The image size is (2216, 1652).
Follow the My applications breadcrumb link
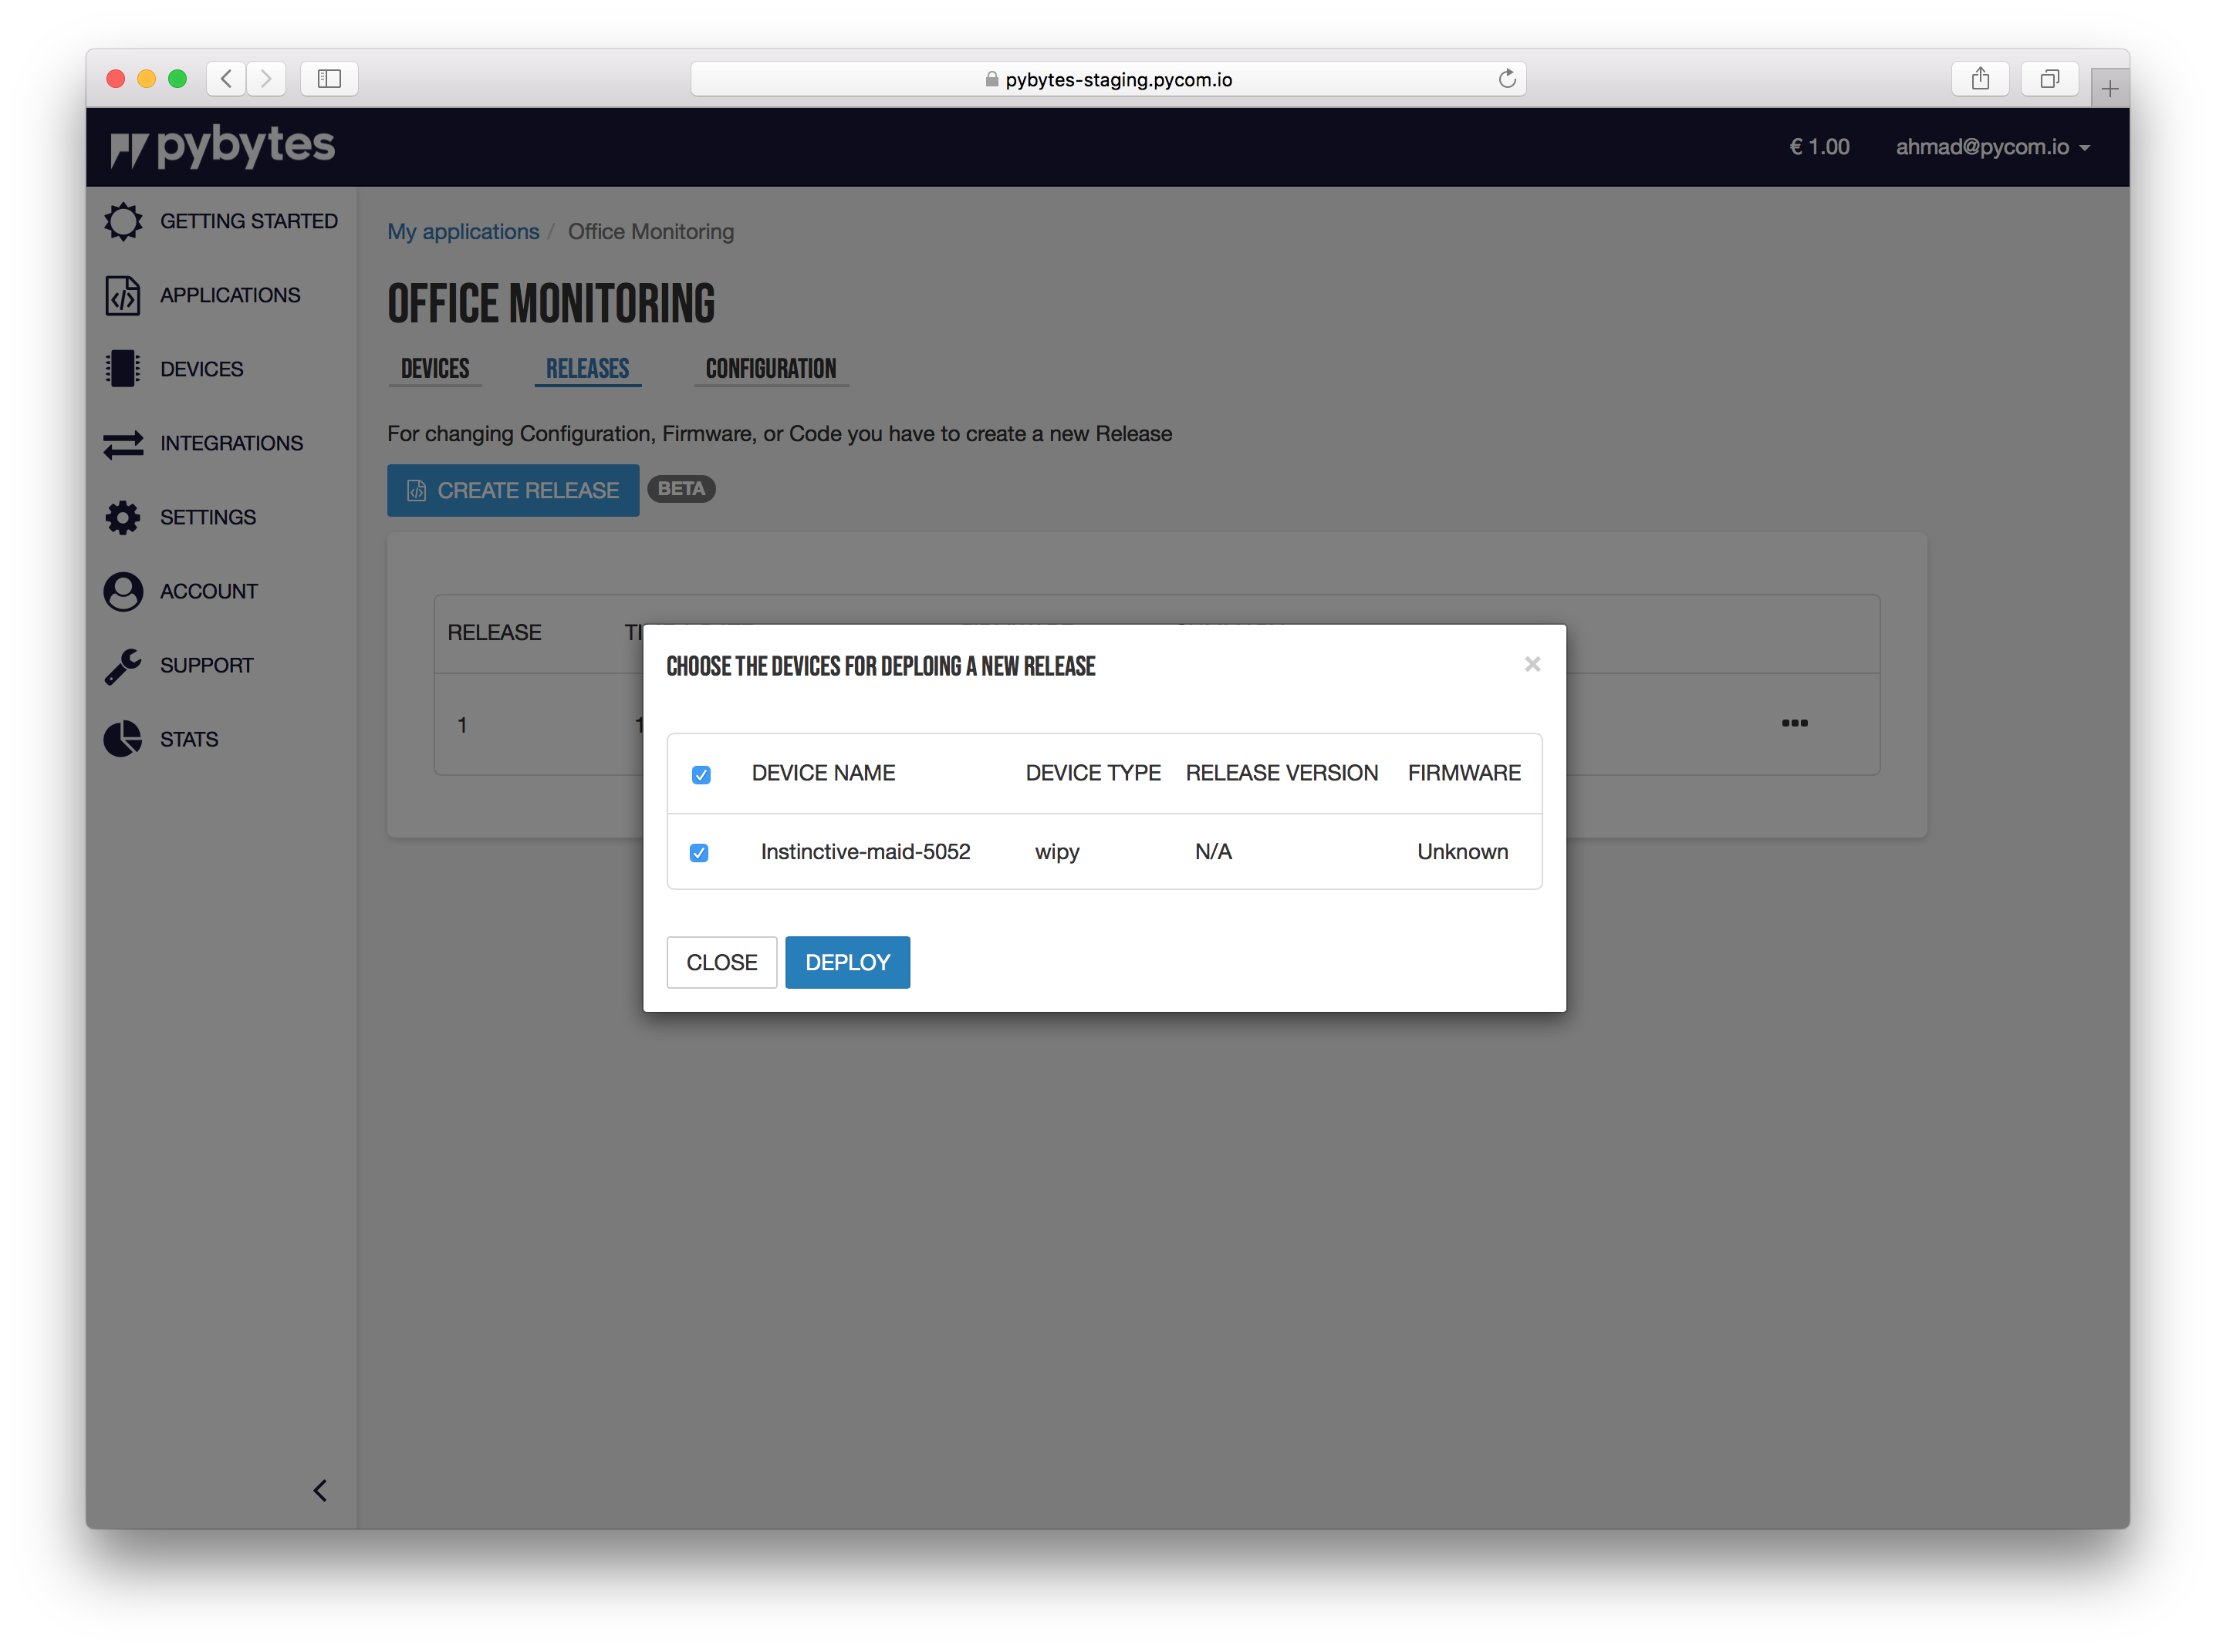point(463,231)
